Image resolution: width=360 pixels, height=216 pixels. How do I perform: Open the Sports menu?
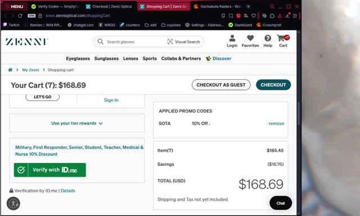[x=150, y=58]
